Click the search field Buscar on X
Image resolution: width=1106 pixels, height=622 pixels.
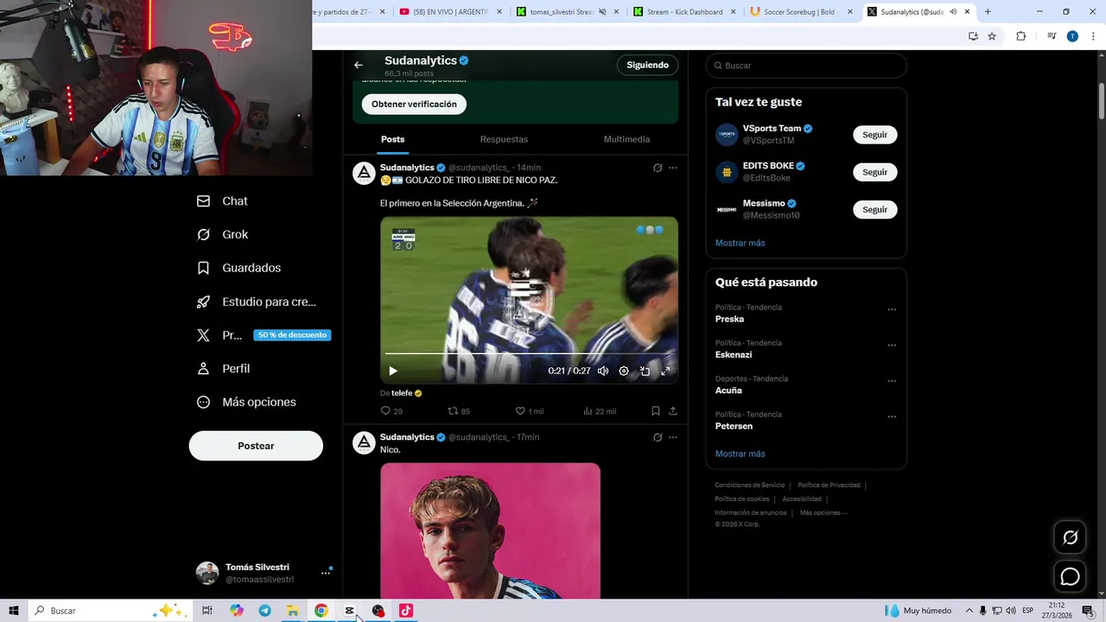(x=806, y=66)
